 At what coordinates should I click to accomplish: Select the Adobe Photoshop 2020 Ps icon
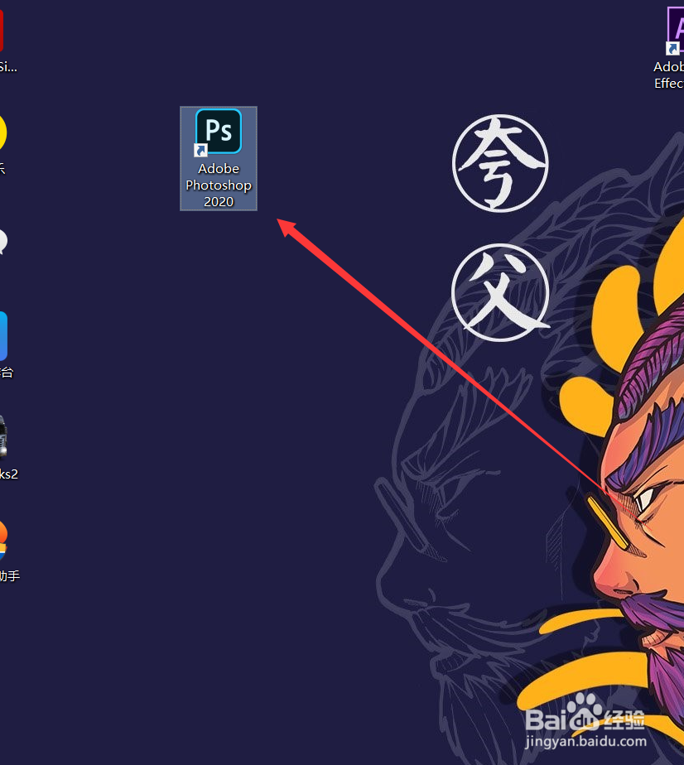pos(218,132)
